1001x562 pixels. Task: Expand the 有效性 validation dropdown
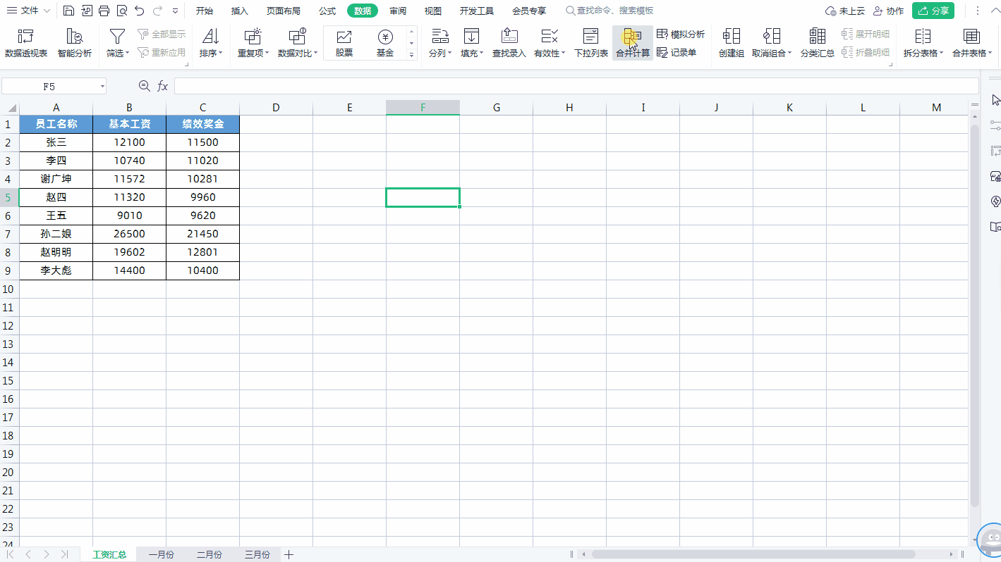(563, 54)
